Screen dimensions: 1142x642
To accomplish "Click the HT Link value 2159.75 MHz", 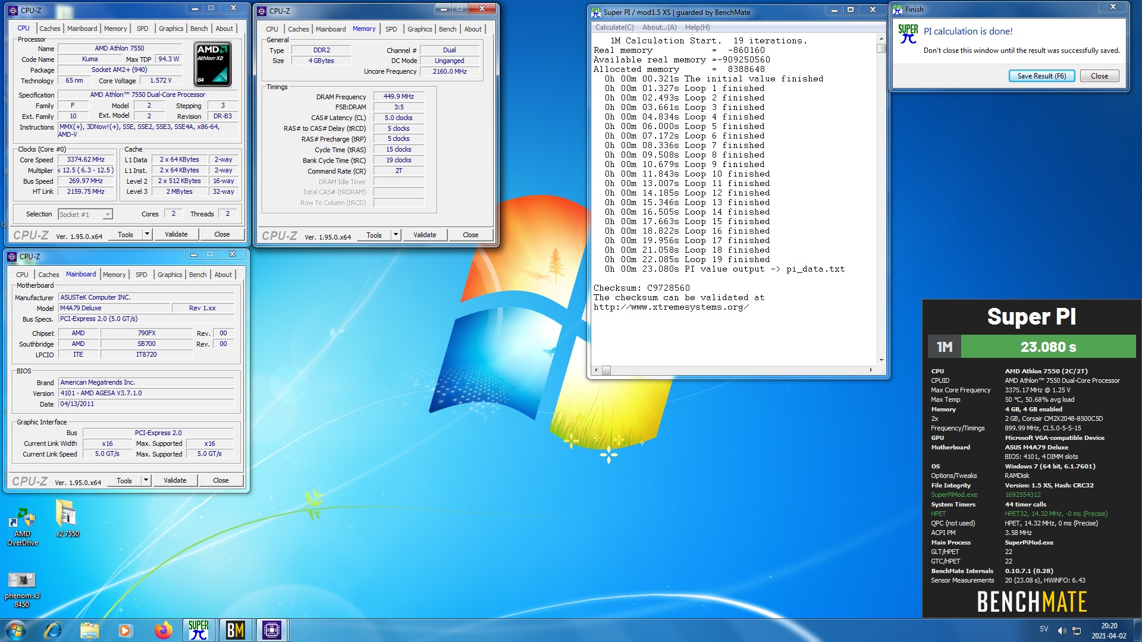I will coord(86,192).
